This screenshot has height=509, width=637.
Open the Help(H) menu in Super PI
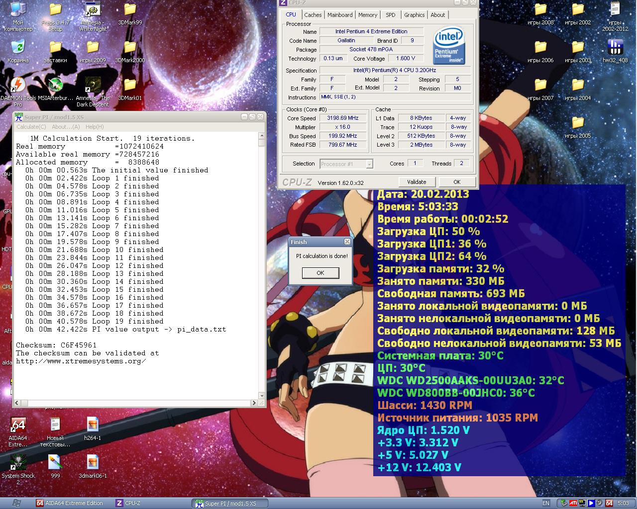pyautogui.click(x=95, y=127)
